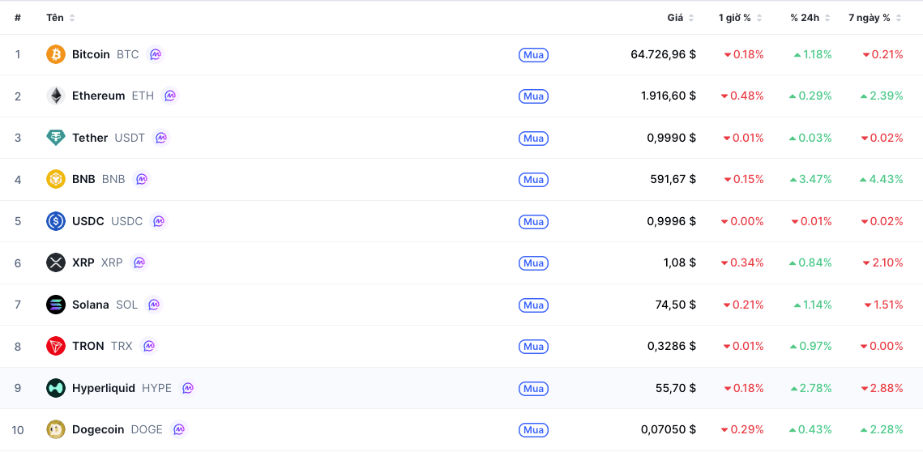Buy Dogecoin using its Mua button
The width and height of the screenshot is (923, 452).
[x=533, y=430]
